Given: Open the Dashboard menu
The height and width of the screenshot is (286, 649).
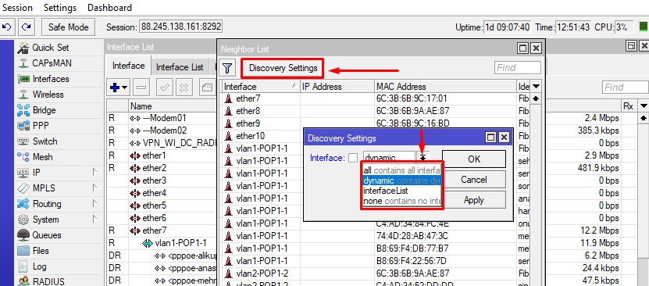Looking at the screenshot, I should [x=109, y=8].
